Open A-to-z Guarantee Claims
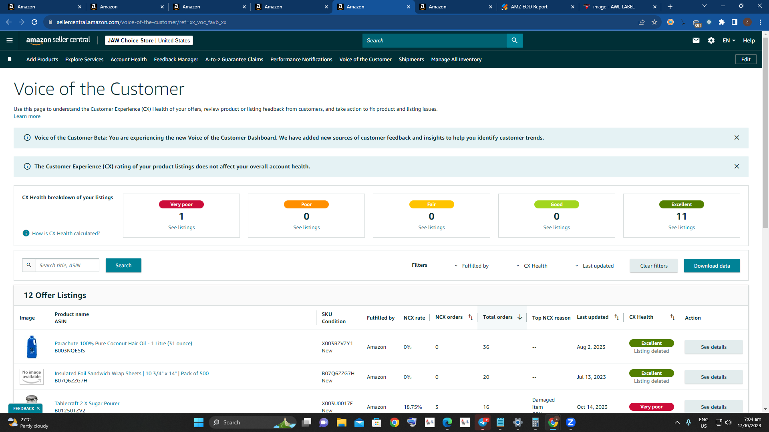769x432 pixels. (x=234, y=59)
